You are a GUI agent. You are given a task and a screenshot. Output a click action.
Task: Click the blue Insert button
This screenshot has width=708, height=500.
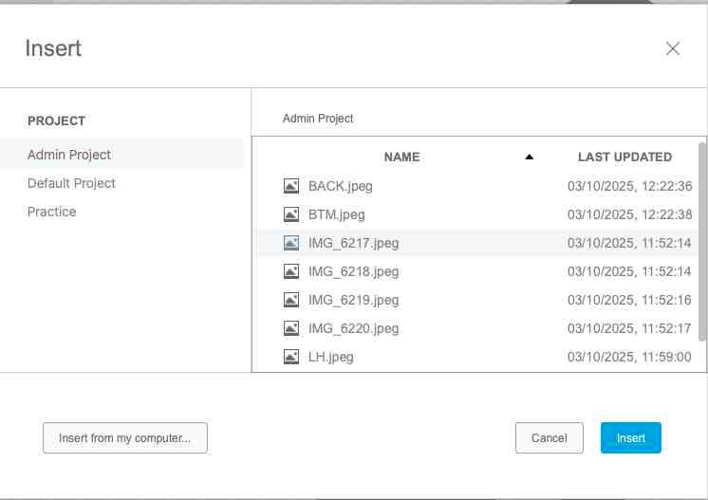coord(631,437)
